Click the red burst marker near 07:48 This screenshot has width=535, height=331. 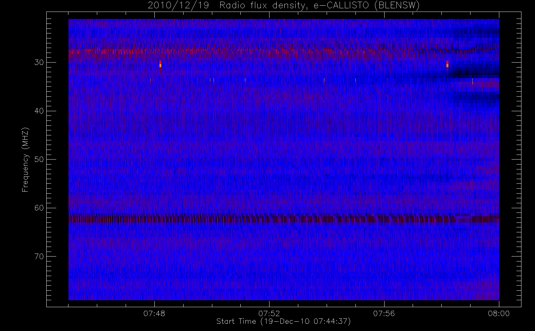pyautogui.click(x=160, y=64)
